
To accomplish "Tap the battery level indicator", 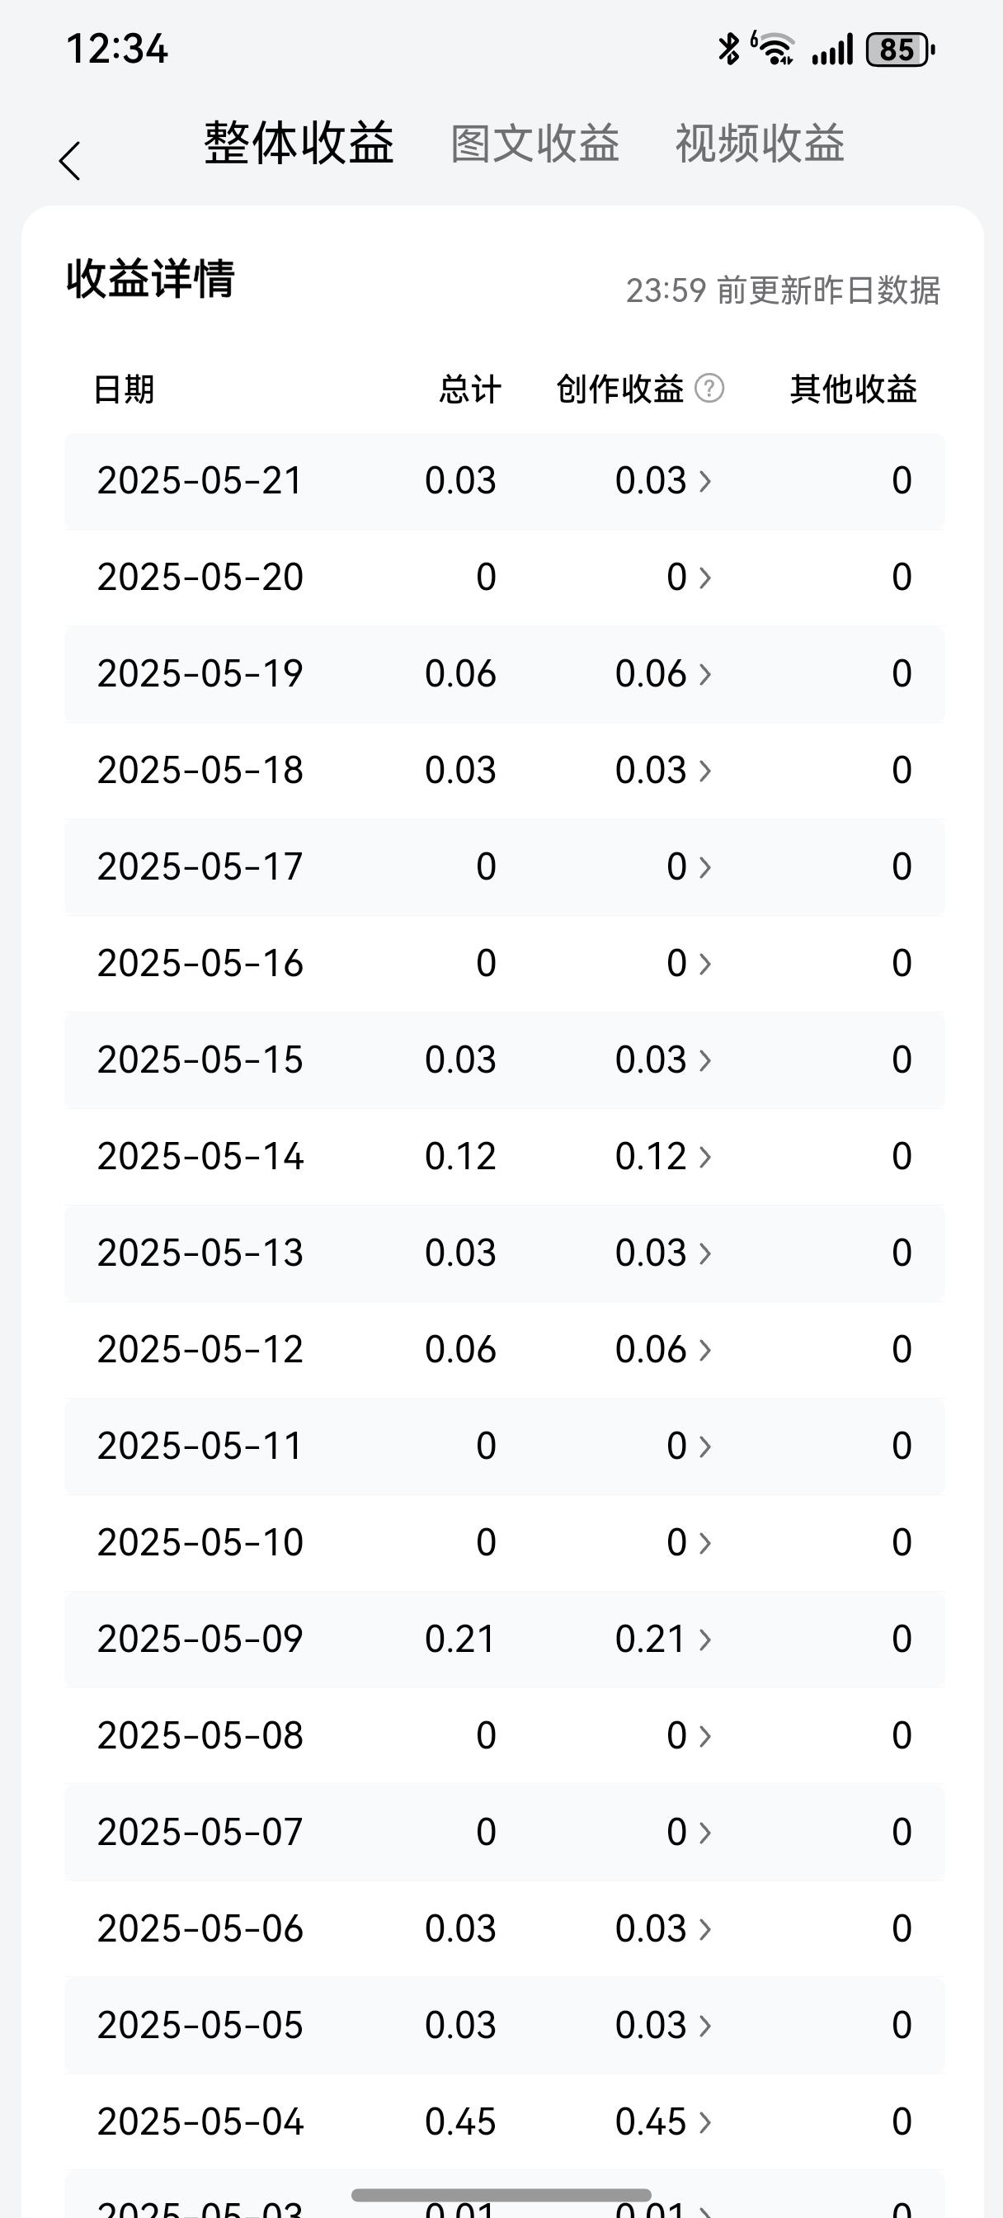I will (900, 49).
